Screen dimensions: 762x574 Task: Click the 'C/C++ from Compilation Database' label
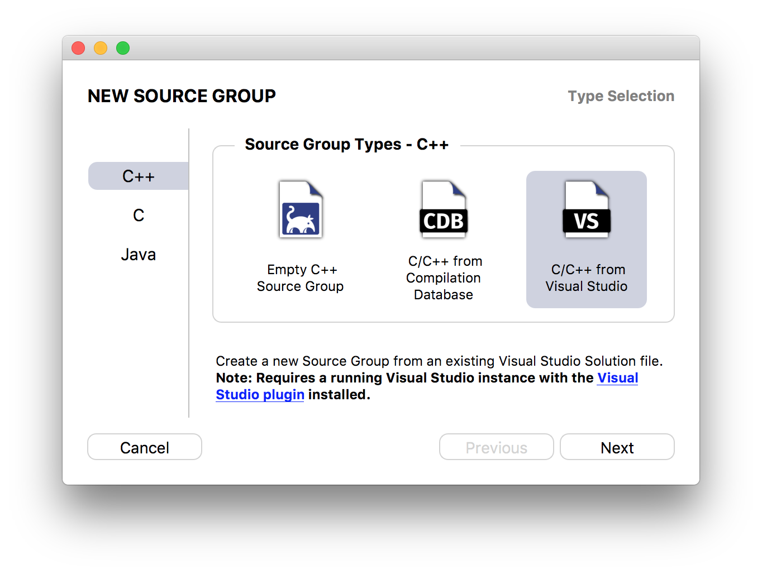444,278
